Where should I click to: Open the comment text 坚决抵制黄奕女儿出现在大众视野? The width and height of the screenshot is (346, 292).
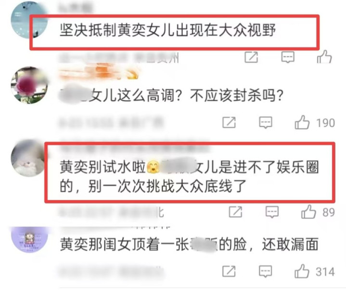coord(167,30)
